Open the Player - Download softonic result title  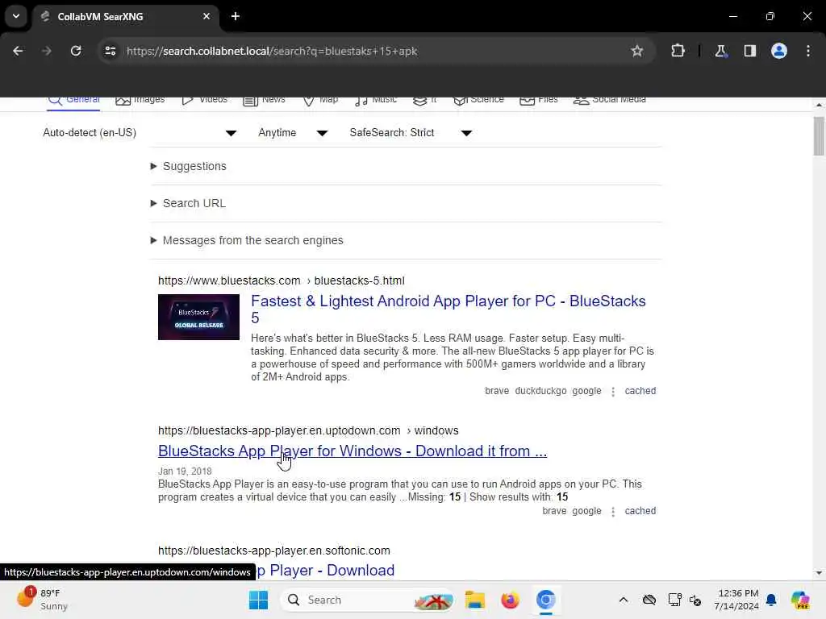tap(325, 571)
